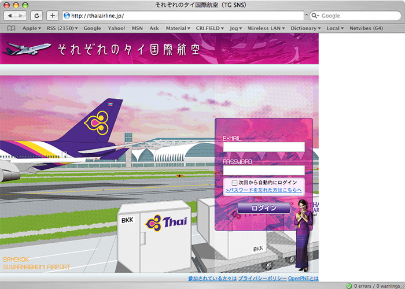This screenshot has height=289, width=405.
Task: Expand the Local bookmark folder
Action: (335, 28)
